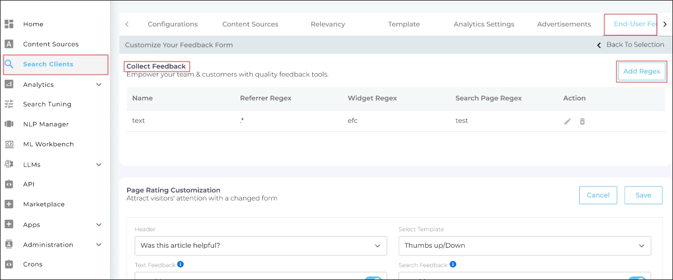Edit the 'text' regex row with pencil icon

pos(568,122)
